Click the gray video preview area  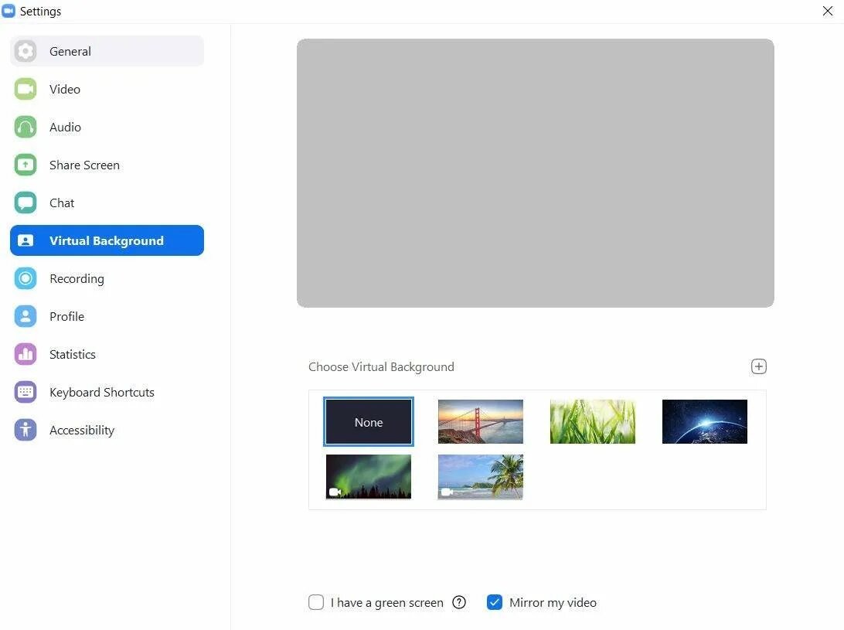coord(536,173)
